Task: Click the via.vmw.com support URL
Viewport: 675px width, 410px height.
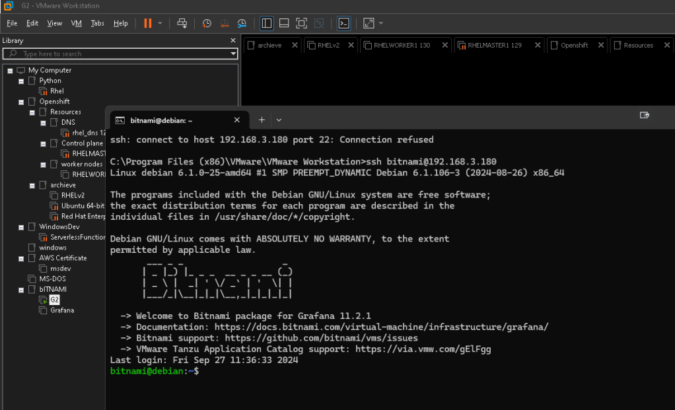Action: (x=423, y=349)
